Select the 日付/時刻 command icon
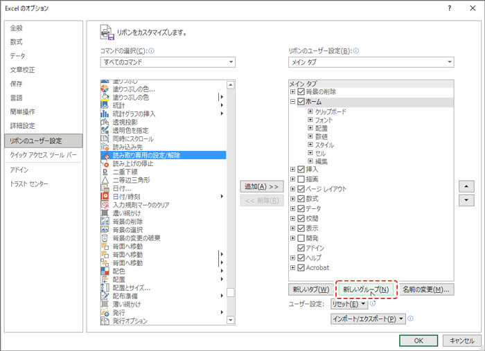The image size is (485, 351). (105, 197)
